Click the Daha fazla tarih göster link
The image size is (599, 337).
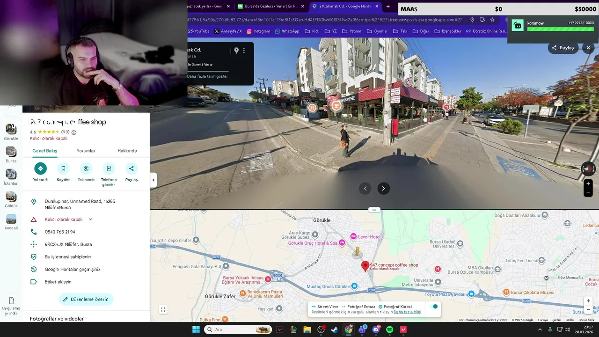click(207, 76)
